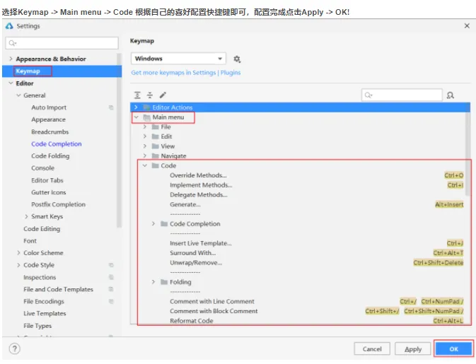
Task: Open File Types settings page
Action: coord(37,326)
